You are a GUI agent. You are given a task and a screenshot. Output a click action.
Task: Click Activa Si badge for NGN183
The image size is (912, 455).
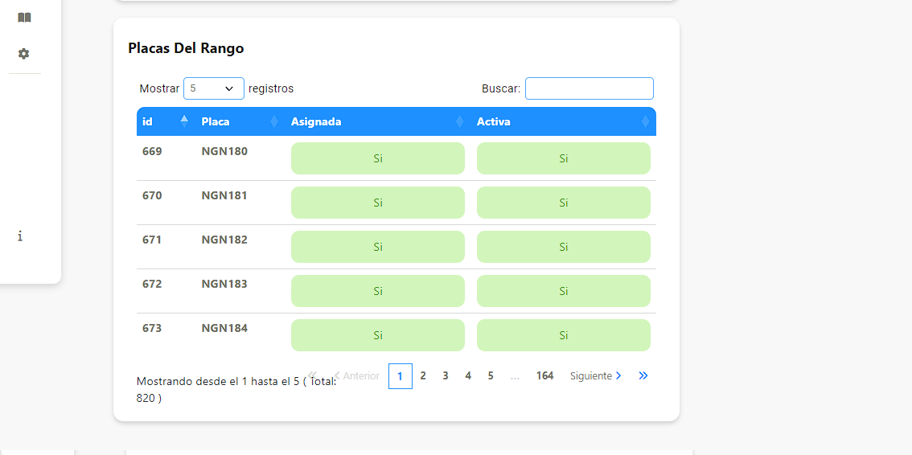563,290
